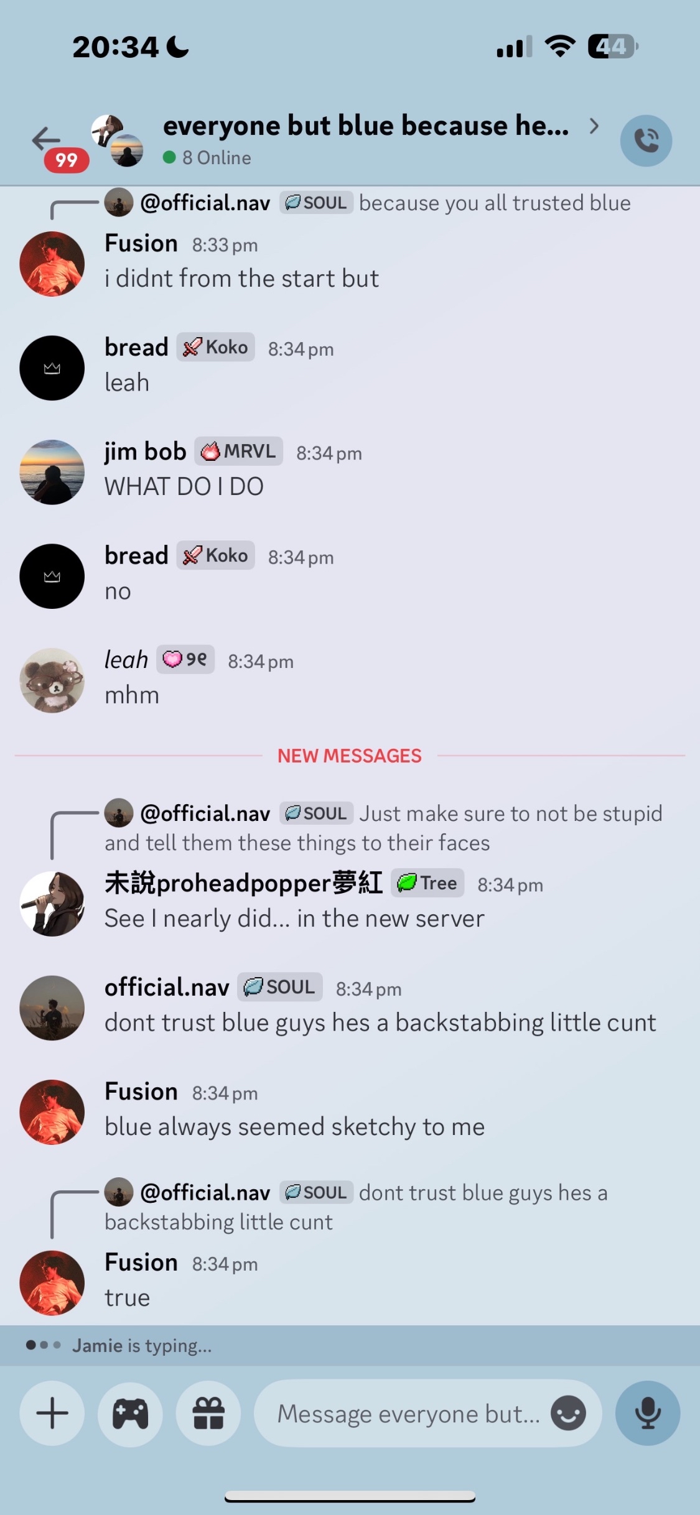Viewport: 700px width, 1515px height.
Task: Open the group chat title header
Action: click(x=366, y=126)
